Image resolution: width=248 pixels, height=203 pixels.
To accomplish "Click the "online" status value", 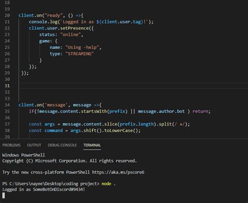I will [71, 35].
